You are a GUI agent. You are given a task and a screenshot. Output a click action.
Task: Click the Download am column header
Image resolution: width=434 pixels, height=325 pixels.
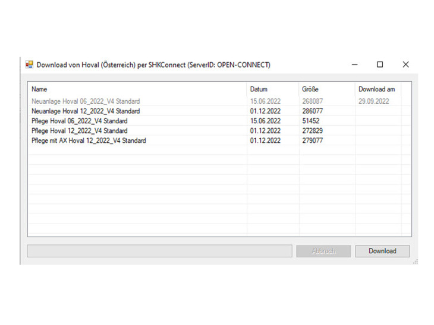click(x=378, y=89)
